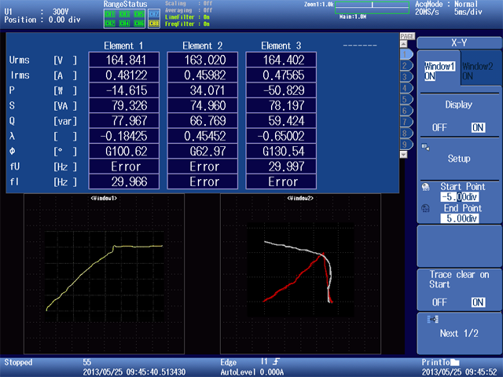Image resolution: width=503 pixels, height=377 pixels.
Task: Select Element 2 Urms value 163.020
Action: pos(203,60)
